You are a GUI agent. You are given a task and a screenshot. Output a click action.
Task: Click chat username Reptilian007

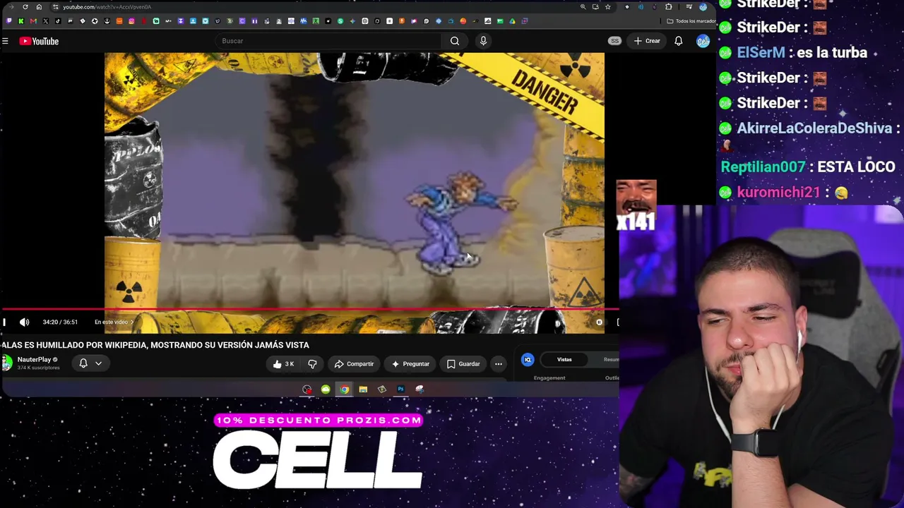pyautogui.click(x=763, y=167)
